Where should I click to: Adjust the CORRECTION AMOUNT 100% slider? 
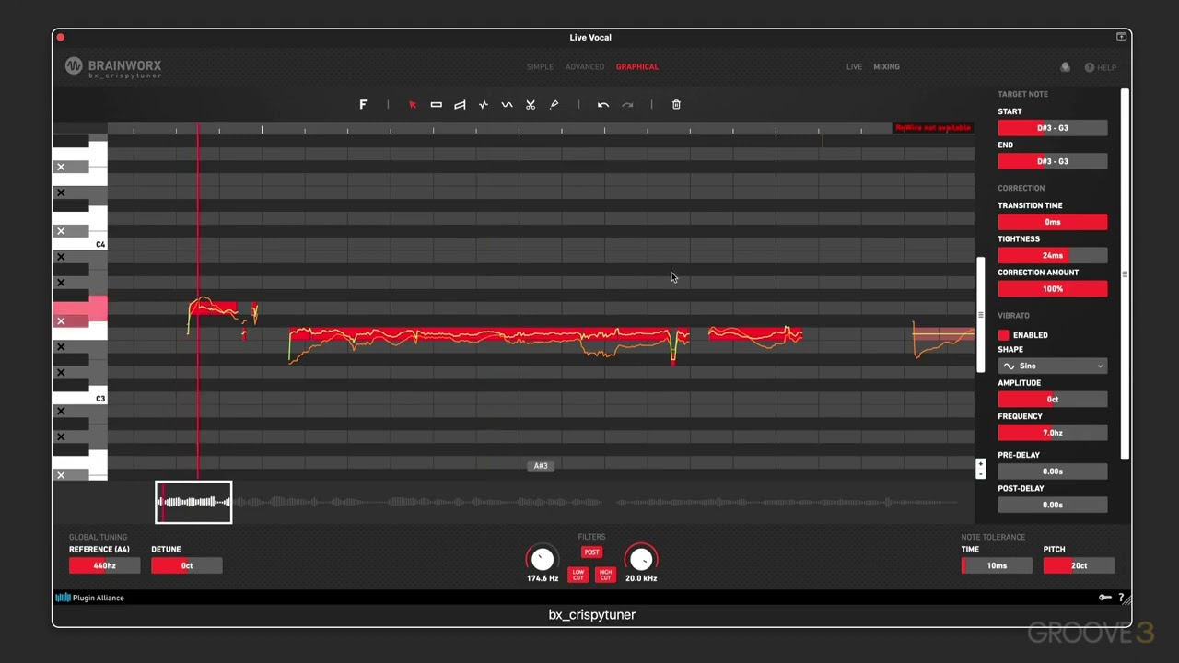coord(1053,289)
